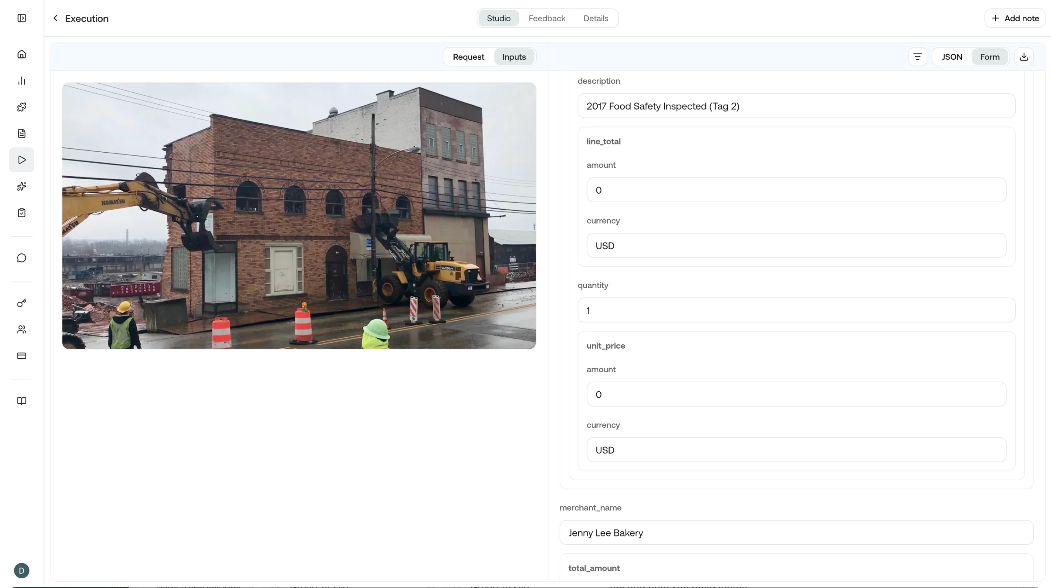The width and height of the screenshot is (1051, 588).
Task: Switch to the Feedback tab
Action: [547, 18]
